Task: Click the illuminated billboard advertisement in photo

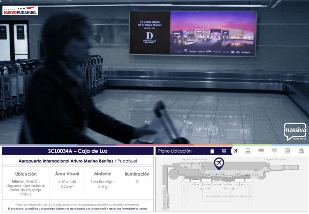Action: tap(193, 33)
